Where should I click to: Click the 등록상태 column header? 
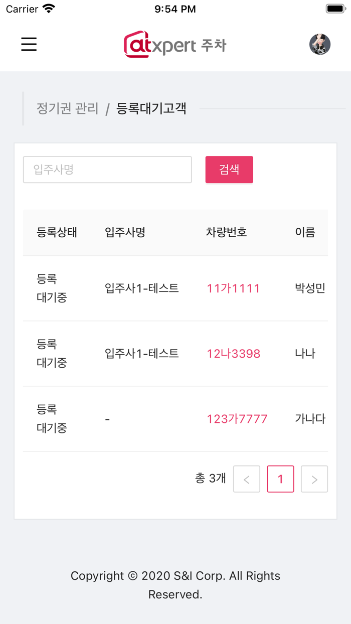tap(56, 232)
